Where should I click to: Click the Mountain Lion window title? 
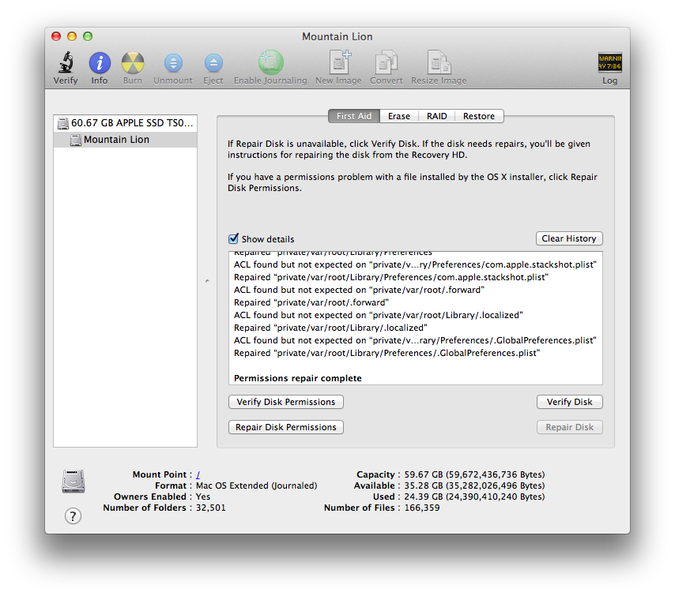tap(337, 36)
